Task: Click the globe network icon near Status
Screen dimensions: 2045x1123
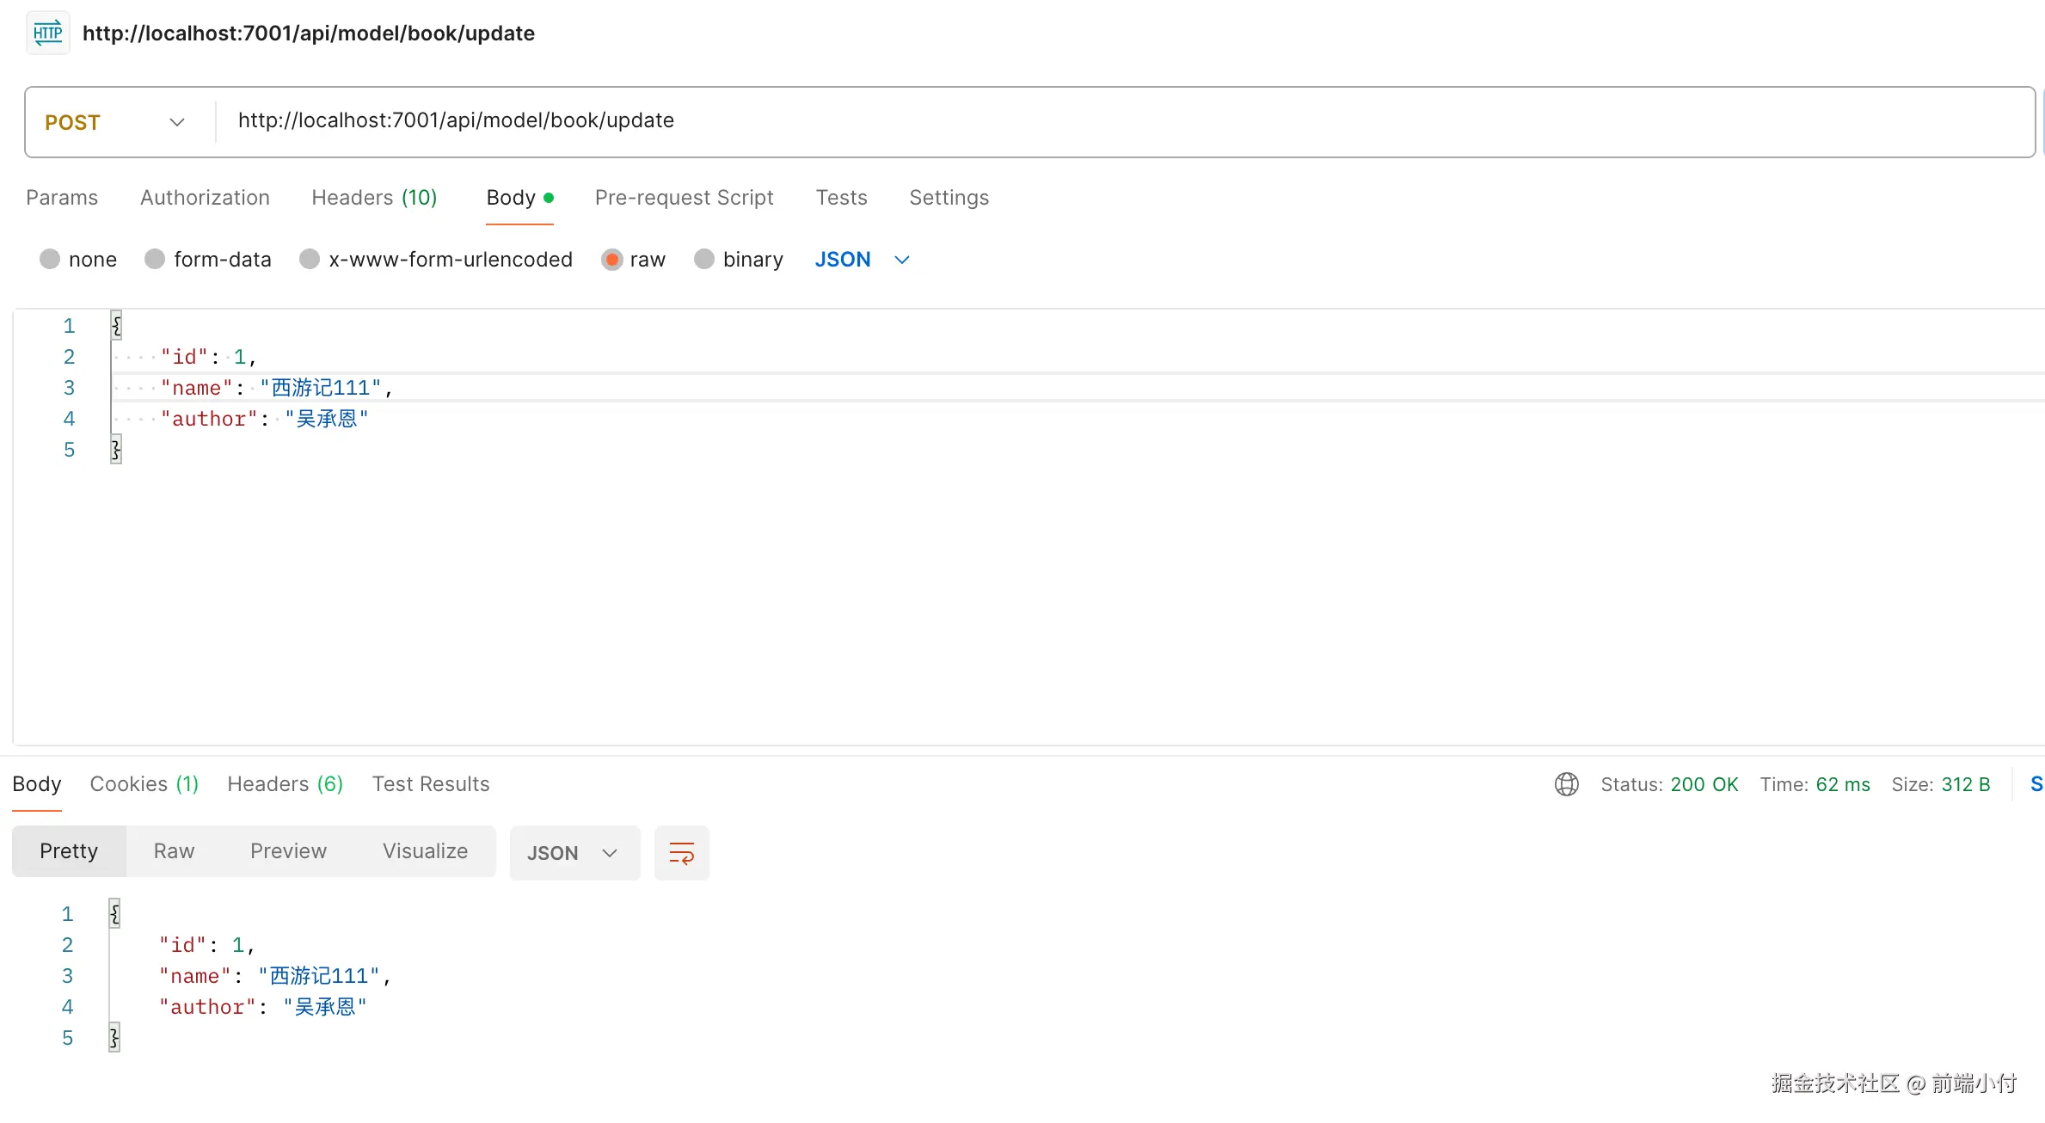Action: (1566, 784)
